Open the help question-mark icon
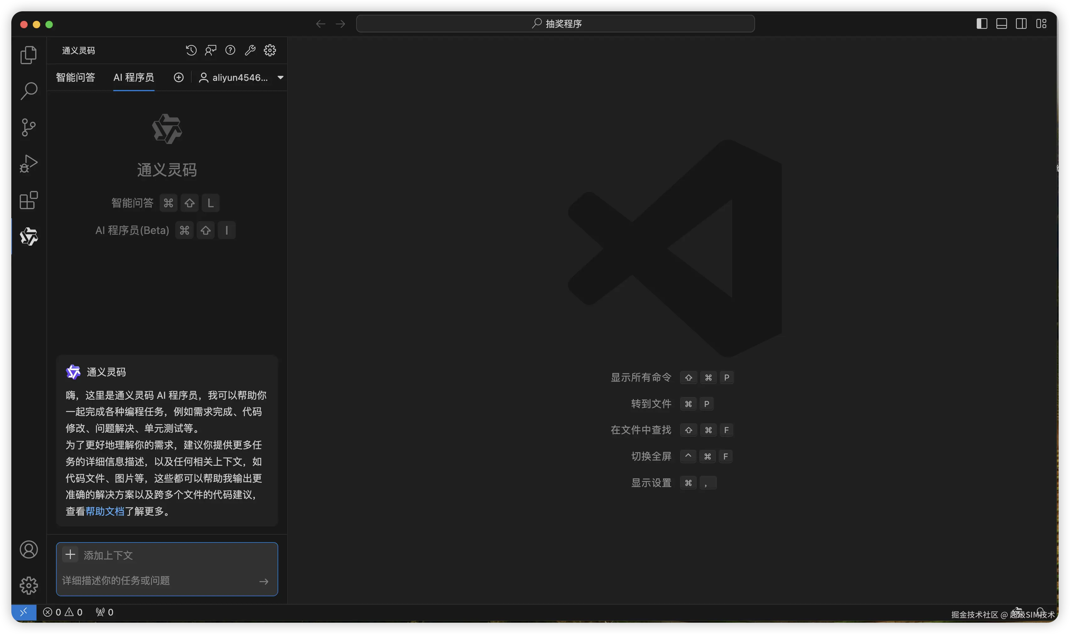Viewport: 1070px width, 634px height. (x=230, y=50)
